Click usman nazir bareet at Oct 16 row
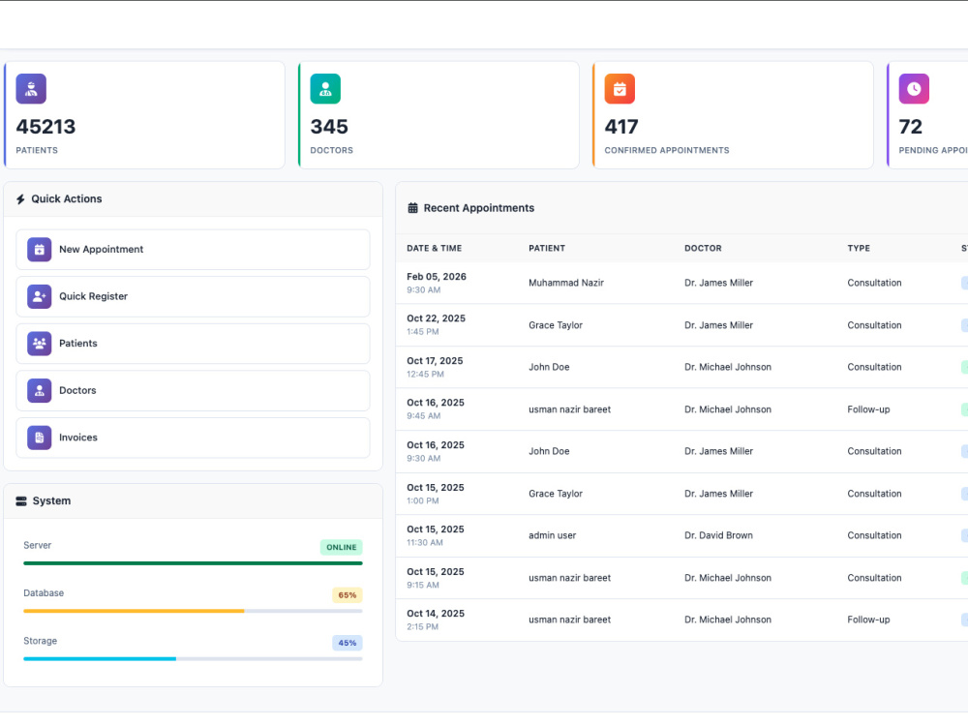Image resolution: width=968 pixels, height=726 pixels. pos(570,409)
